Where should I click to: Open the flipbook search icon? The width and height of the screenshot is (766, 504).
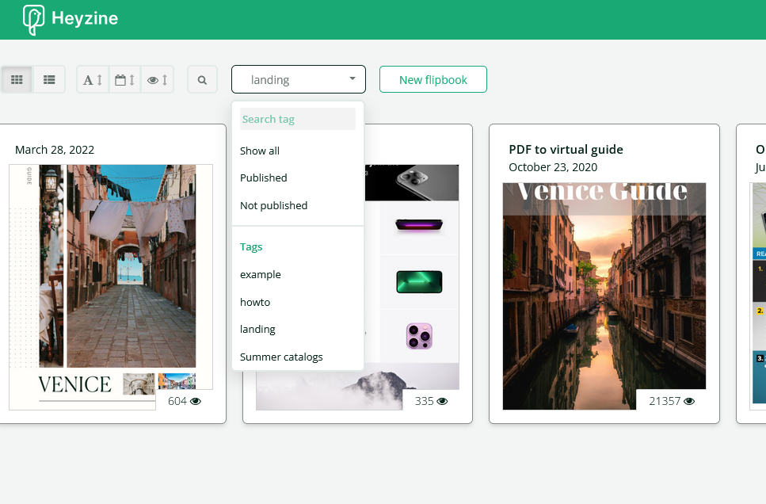[x=202, y=80]
